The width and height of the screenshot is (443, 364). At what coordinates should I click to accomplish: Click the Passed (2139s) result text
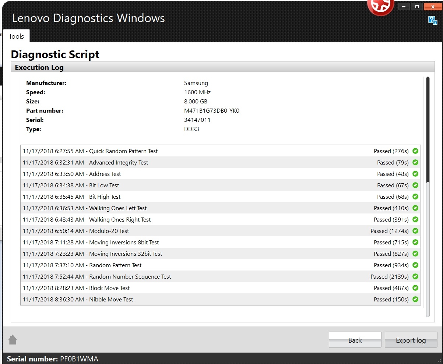[x=390, y=277]
